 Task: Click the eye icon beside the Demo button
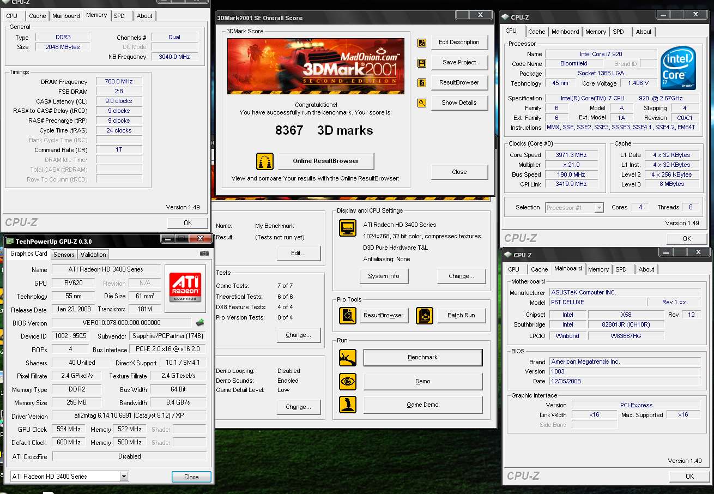(348, 382)
